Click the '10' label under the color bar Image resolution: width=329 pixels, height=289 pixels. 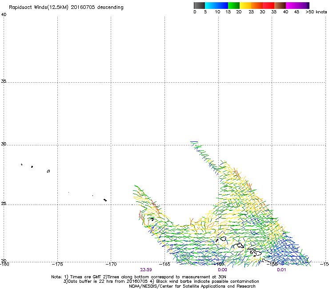click(217, 12)
